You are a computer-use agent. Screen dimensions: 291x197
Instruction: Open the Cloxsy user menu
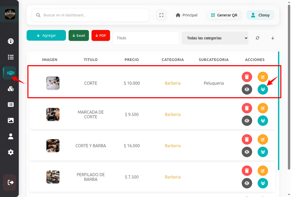point(260,15)
